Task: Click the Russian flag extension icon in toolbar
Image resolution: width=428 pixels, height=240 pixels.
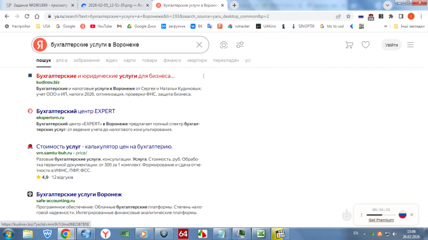Action: pos(361,16)
